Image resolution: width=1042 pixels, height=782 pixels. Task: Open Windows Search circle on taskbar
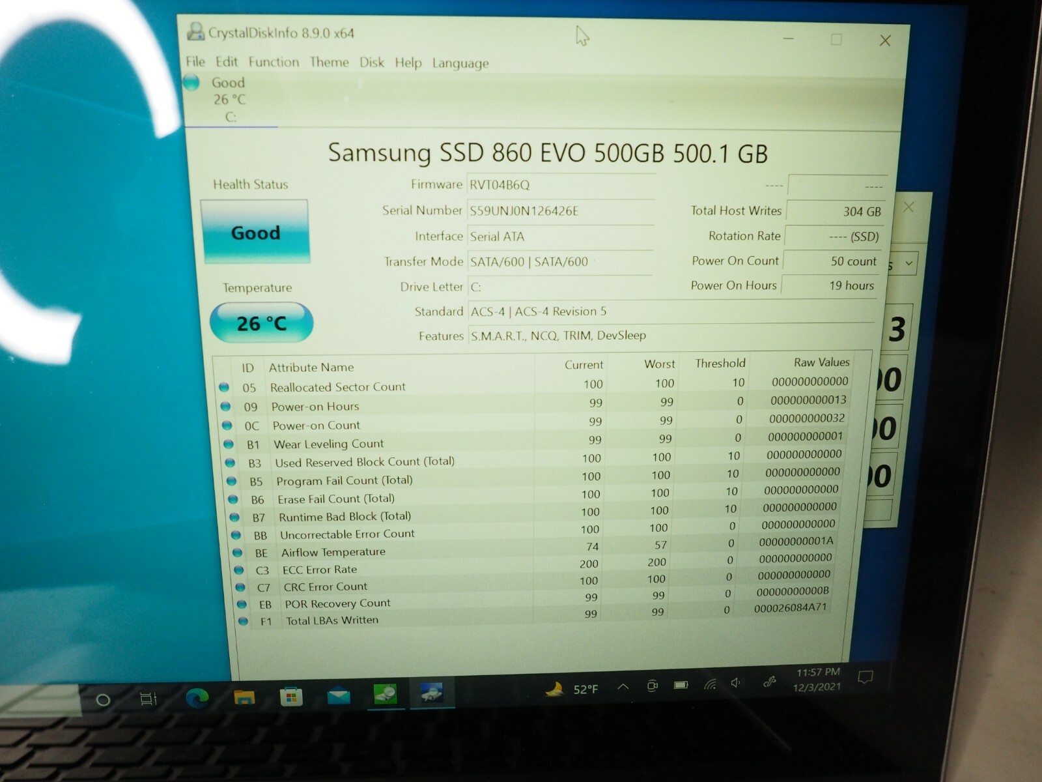click(103, 701)
